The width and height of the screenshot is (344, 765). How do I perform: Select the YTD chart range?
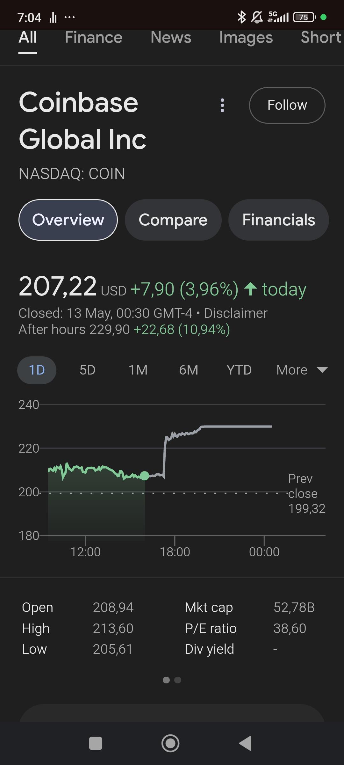coord(239,370)
